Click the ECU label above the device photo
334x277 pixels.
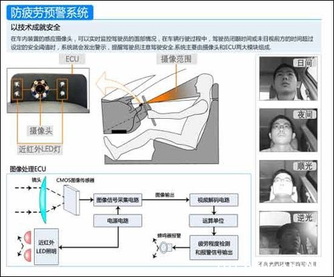72,59
